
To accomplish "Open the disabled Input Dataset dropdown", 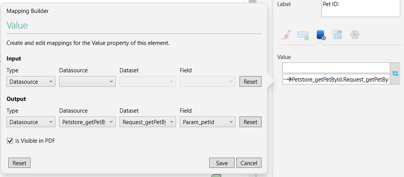I will [148, 82].
